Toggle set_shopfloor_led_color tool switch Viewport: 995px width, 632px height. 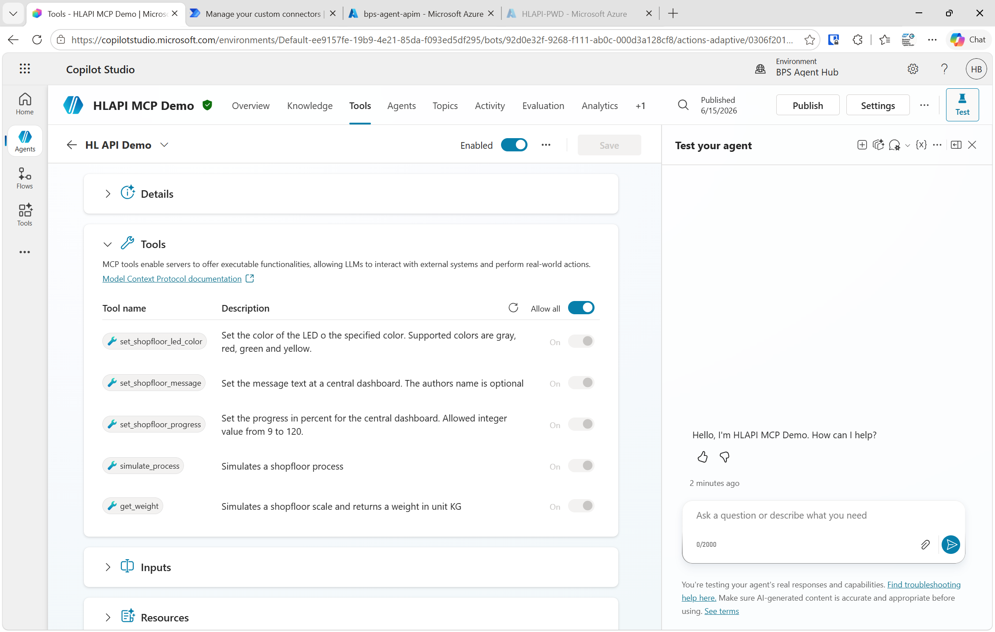[x=581, y=341]
